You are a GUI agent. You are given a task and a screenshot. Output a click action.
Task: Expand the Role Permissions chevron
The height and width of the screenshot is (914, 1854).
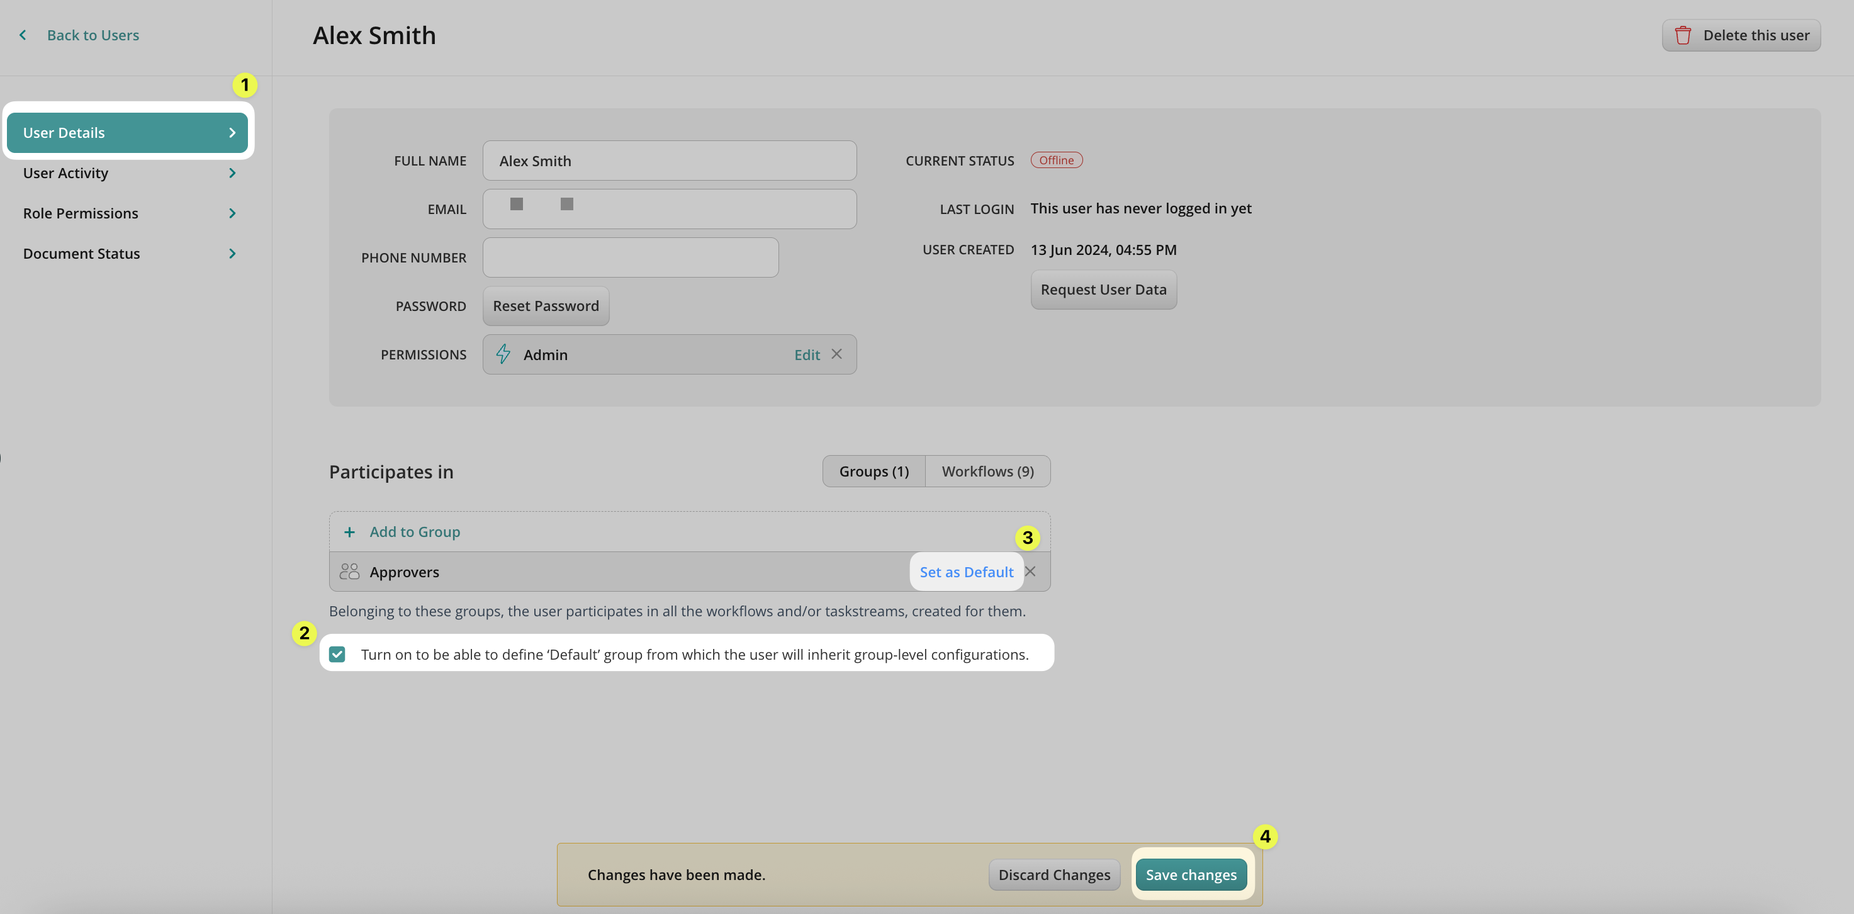coord(232,213)
